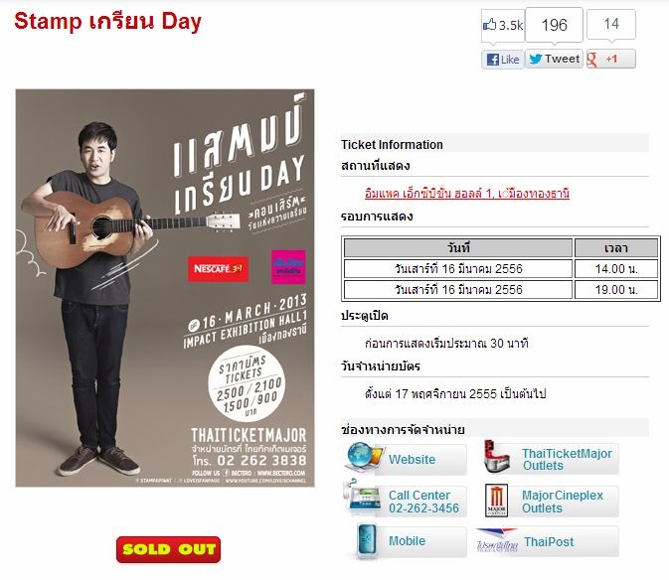Click the MajorCineplex Outlets logo icon

click(499, 501)
